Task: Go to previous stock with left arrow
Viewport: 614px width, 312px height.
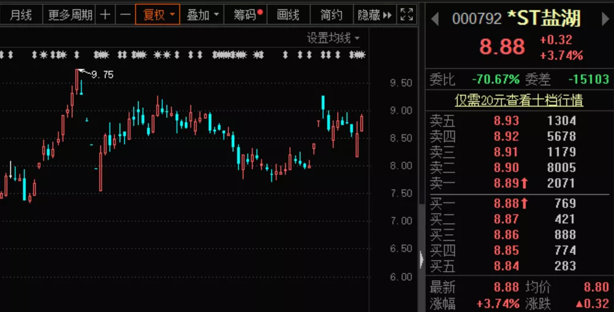Action: [435, 19]
